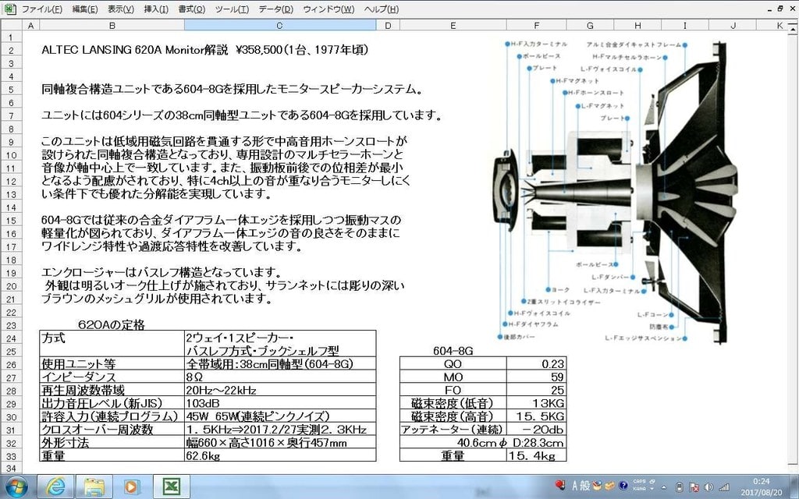The image size is (799, 499).
Task: Select column G header
Action: pyautogui.click(x=590, y=25)
